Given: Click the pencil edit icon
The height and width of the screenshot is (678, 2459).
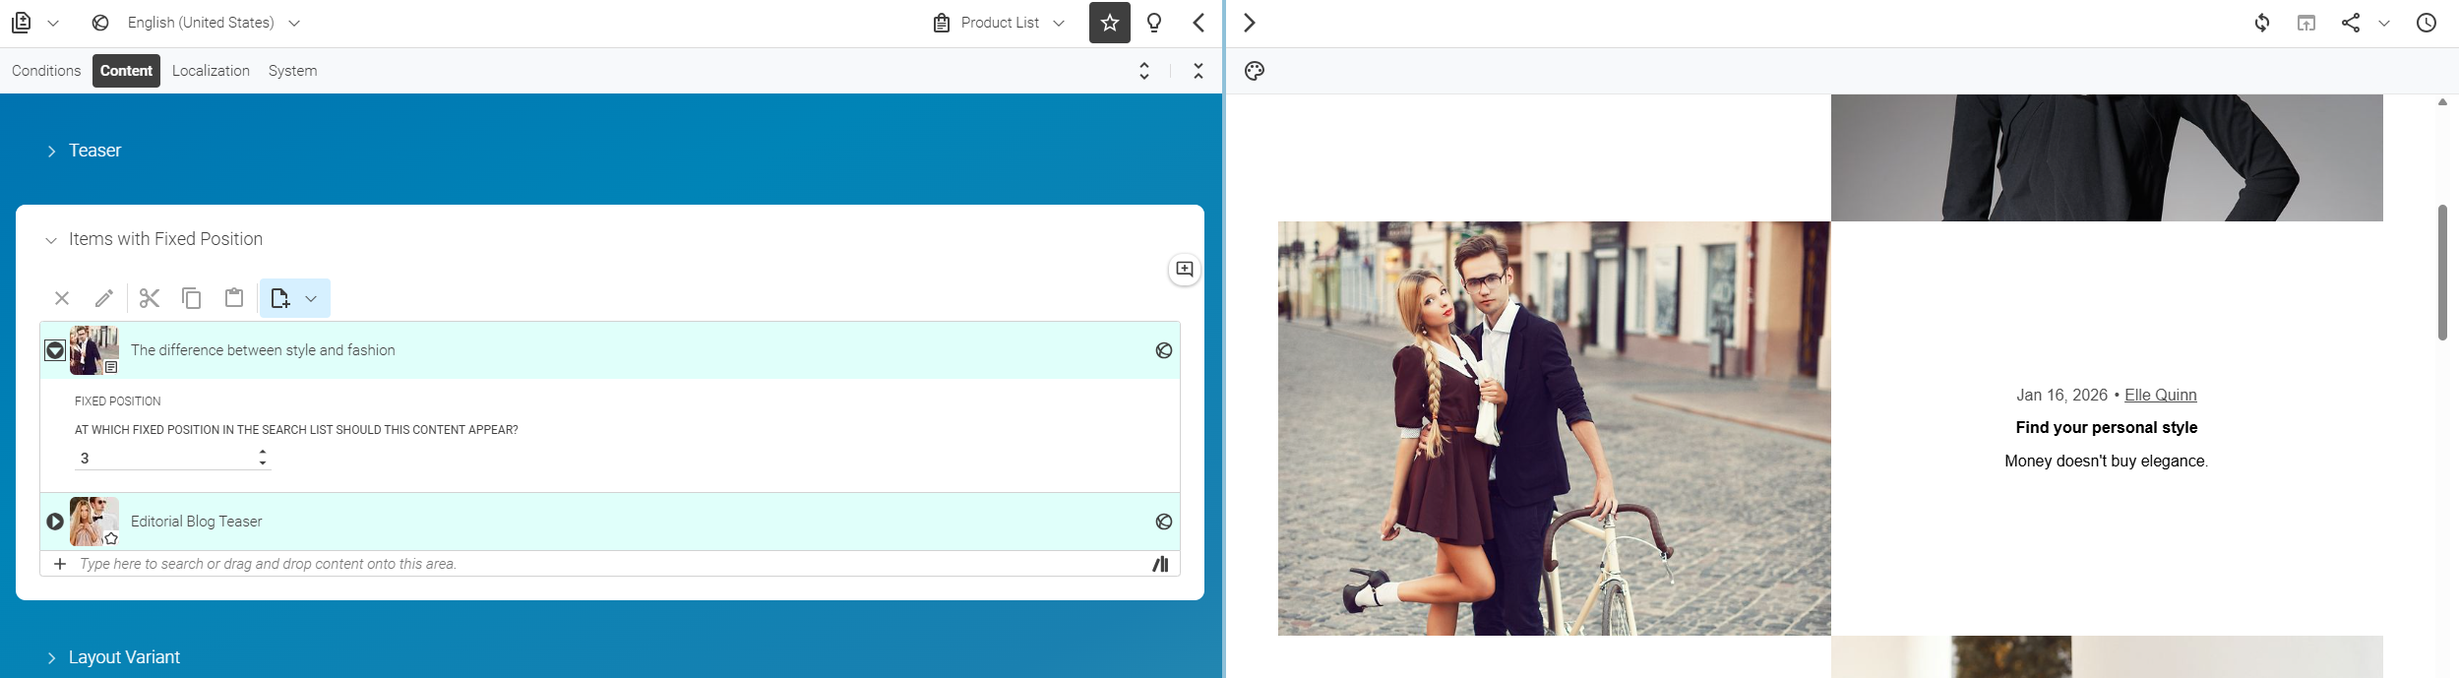Looking at the screenshot, I should tap(104, 298).
